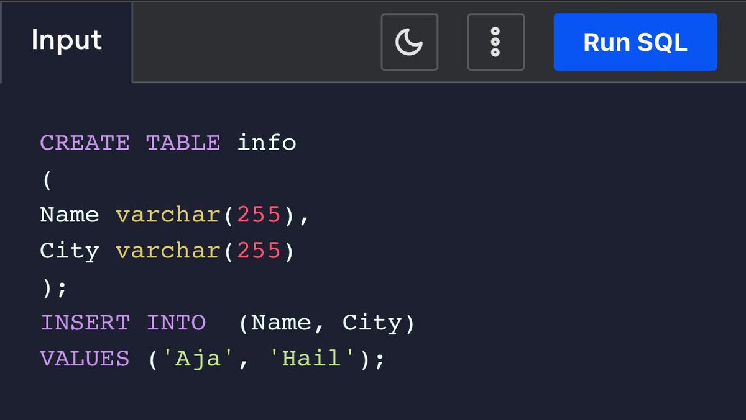This screenshot has width=746, height=420.
Task: Click the opening parenthesis line
Action: pos(47,179)
